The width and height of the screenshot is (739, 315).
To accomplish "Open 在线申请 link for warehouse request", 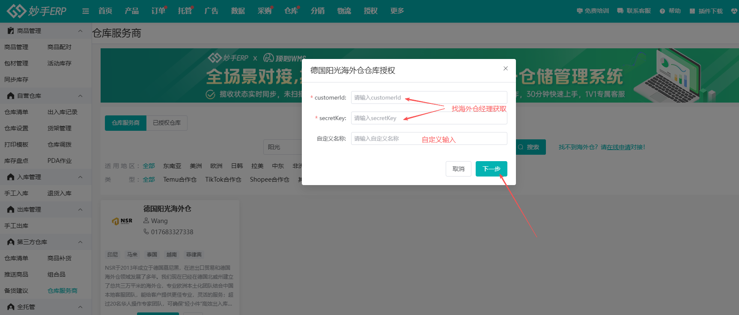I will pos(618,147).
